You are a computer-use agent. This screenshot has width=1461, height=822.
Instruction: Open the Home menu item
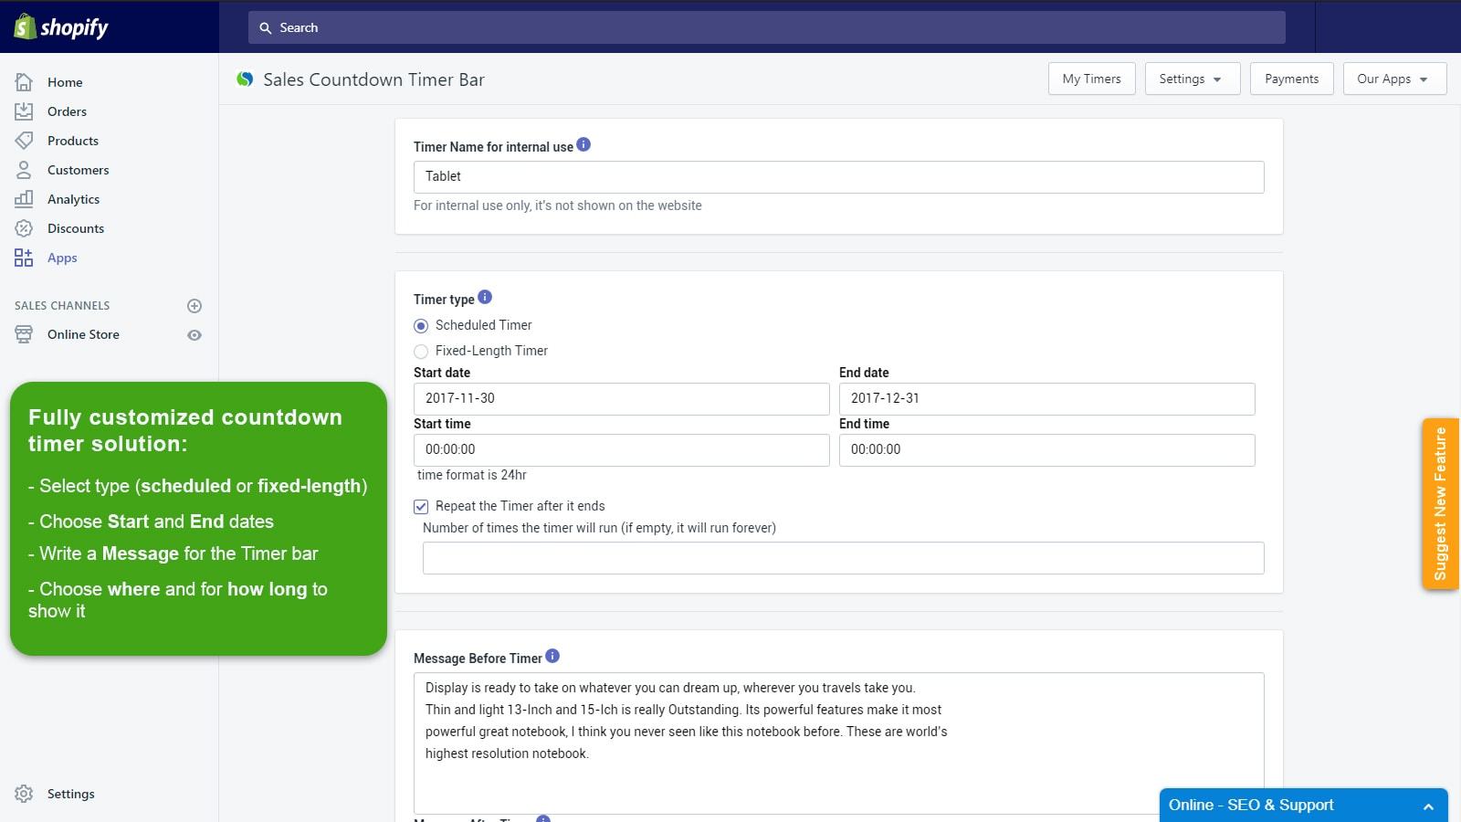click(x=65, y=82)
